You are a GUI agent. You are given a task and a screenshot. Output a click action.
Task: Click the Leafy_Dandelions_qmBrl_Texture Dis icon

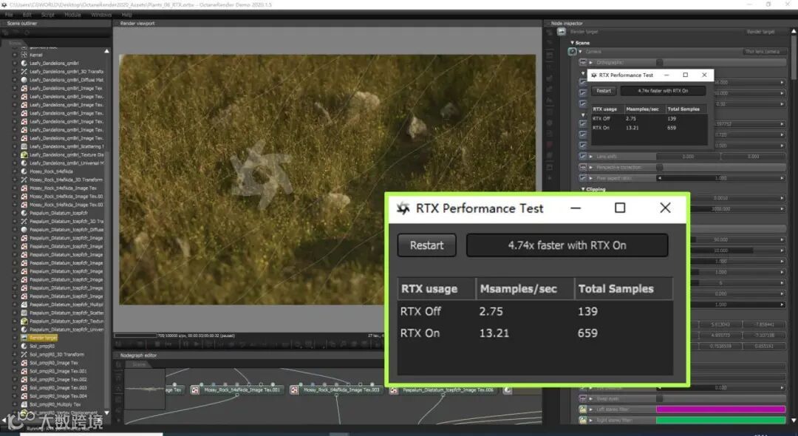[x=24, y=154]
